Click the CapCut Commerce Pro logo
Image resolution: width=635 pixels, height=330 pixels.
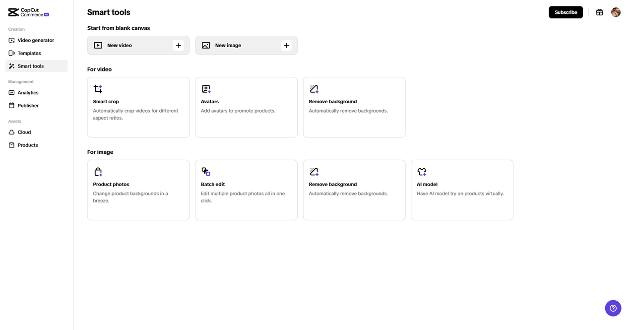(28, 12)
